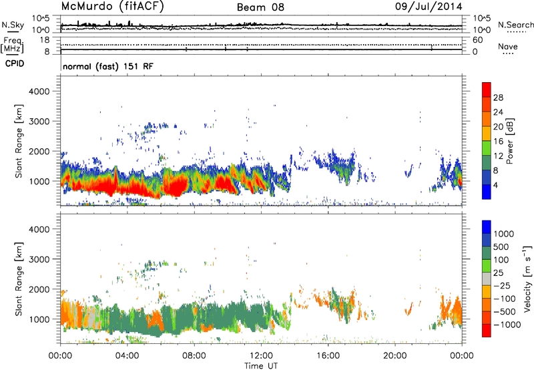Image resolution: width=534 pixels, height=370 pixels.
Task: Click the 28 value on the power colorbar
Action: click(x=498, y=98)
